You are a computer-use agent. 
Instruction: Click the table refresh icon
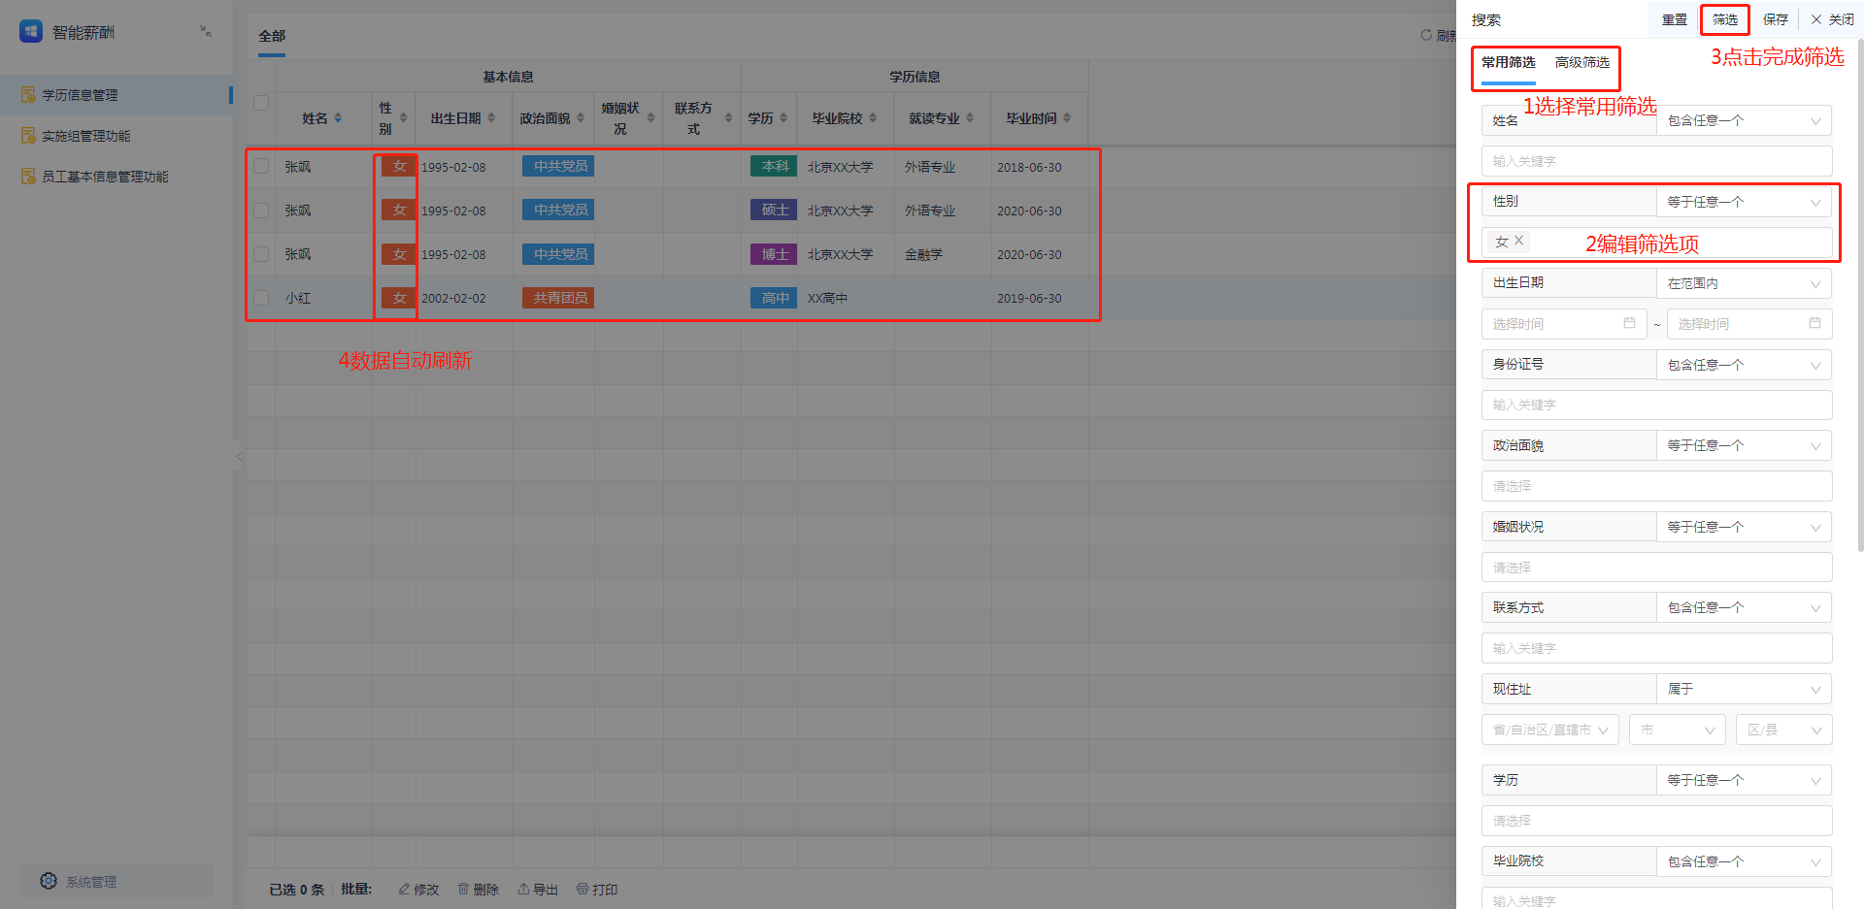pos(1426,35)
